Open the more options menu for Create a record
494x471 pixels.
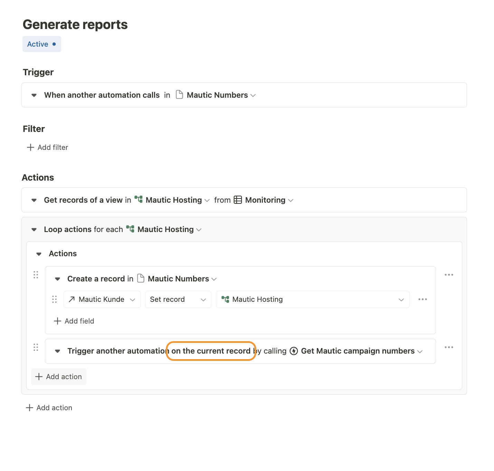tap(449, 275)
